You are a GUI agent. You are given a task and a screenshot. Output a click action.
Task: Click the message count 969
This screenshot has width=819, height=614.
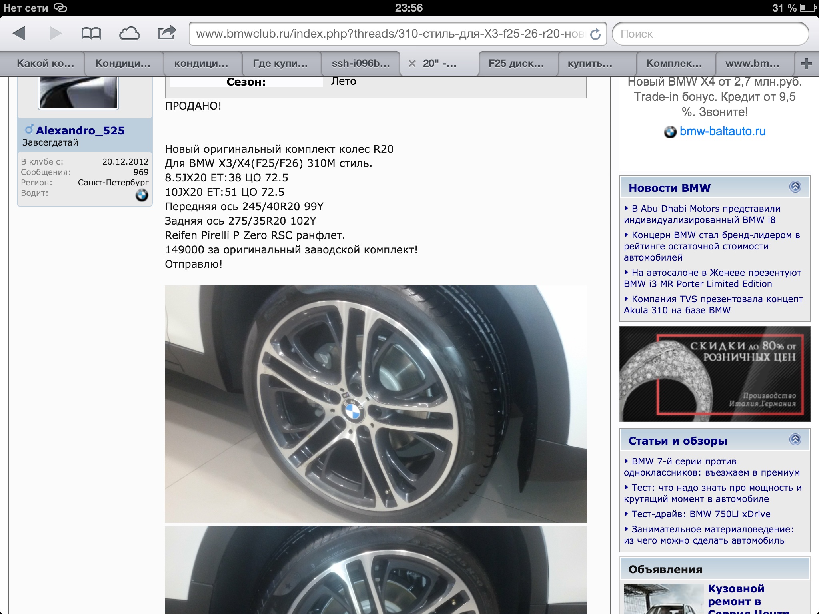coord(141,172)
